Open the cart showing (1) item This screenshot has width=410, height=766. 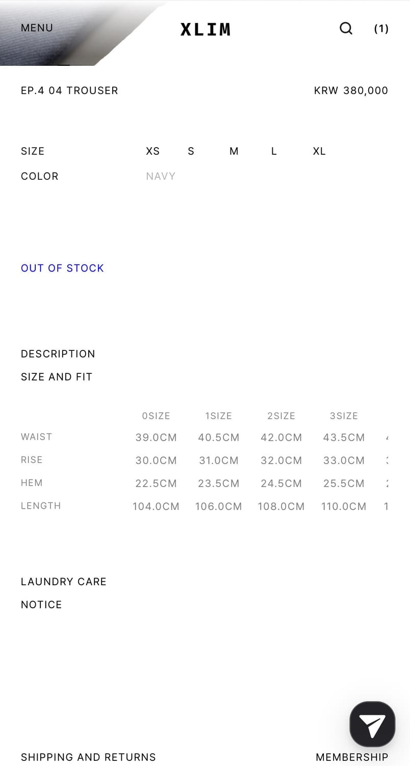coord(381,29)
